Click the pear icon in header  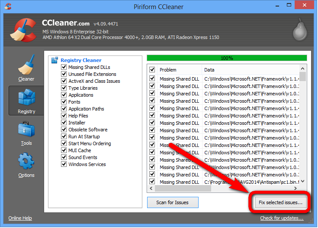coord(300,29)
